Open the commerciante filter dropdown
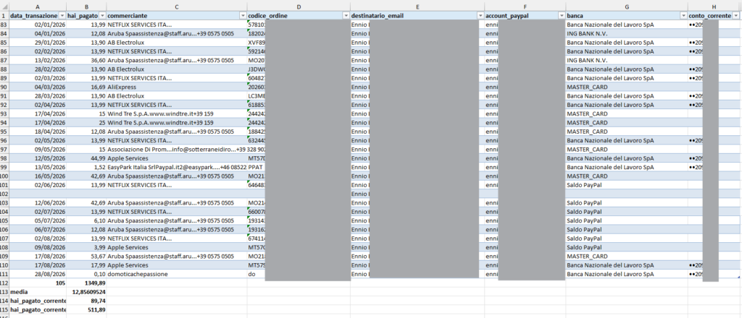Screen dimensions: 742x318 (243, 16)
